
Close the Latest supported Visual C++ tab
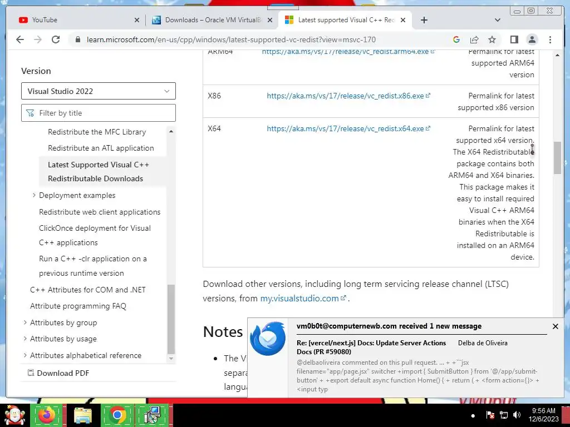[x=403, y=20]
